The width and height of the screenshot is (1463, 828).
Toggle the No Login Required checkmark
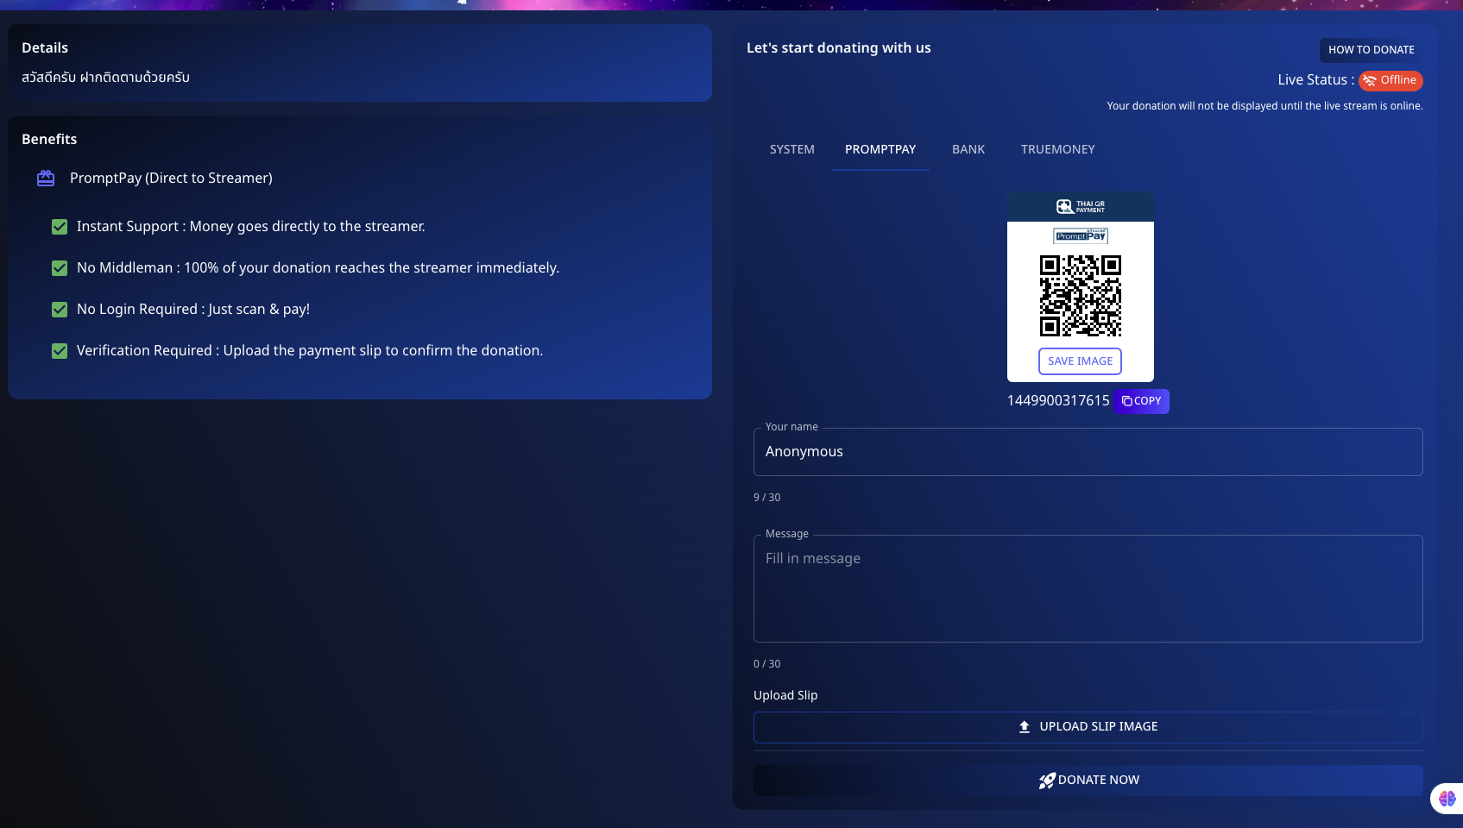(x=60, y=310)
